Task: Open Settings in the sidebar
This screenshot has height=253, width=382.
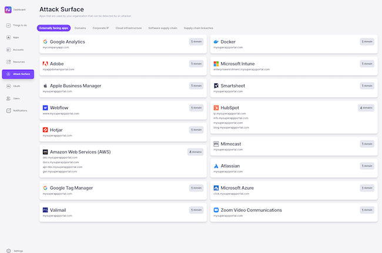Action: tap(18, 251)
